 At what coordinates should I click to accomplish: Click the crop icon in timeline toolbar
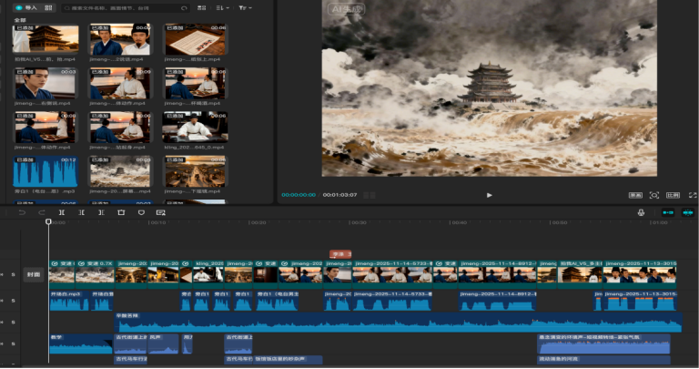[121, 212]
